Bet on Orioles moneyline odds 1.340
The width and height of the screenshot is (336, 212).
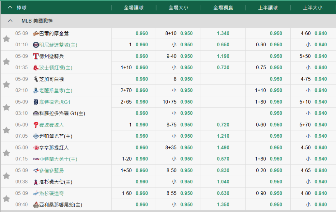click(223, 34)
